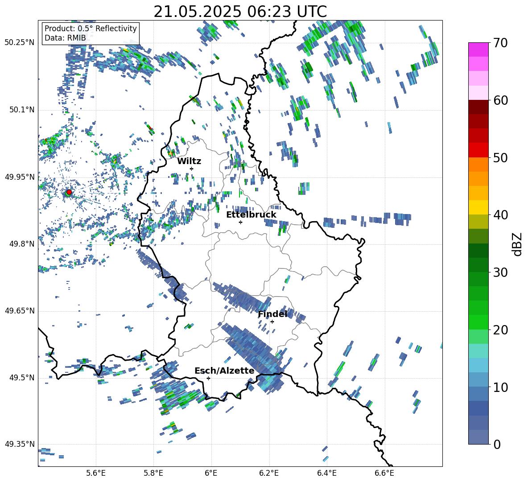
Task: Click the 6.2°E longitude label
Action: [x=269, y=473]
